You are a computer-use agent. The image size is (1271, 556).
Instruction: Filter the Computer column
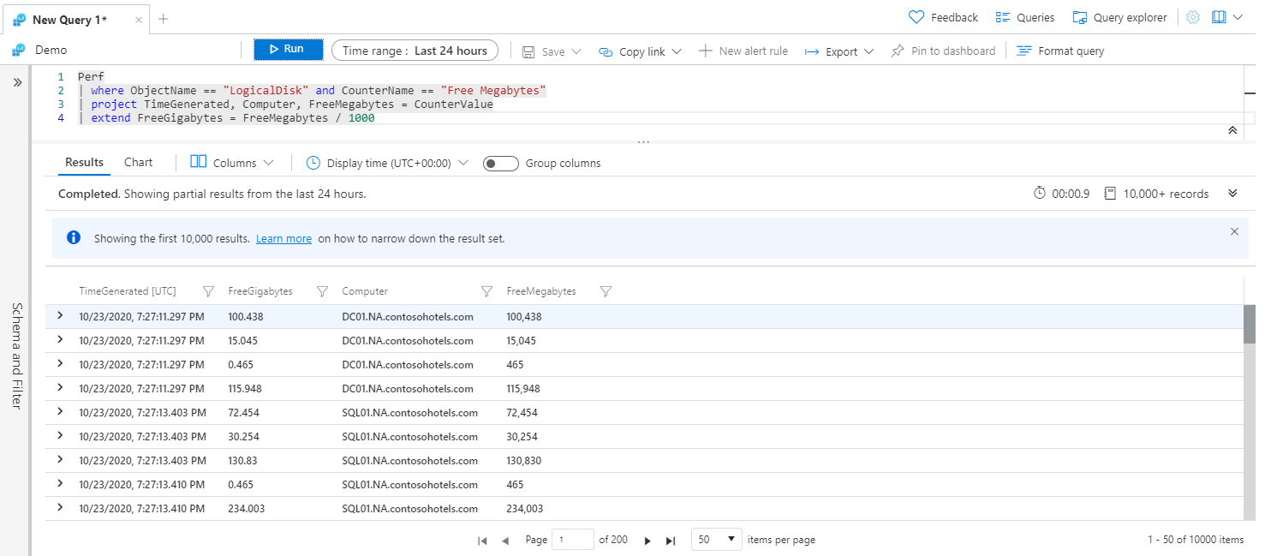486,291
